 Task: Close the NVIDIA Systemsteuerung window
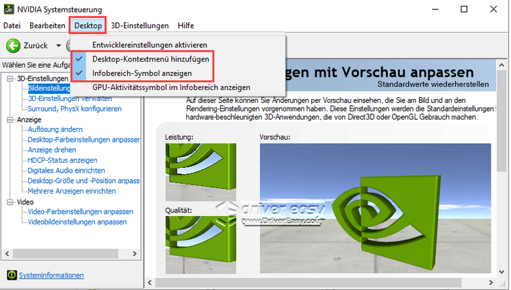[493, 9]
